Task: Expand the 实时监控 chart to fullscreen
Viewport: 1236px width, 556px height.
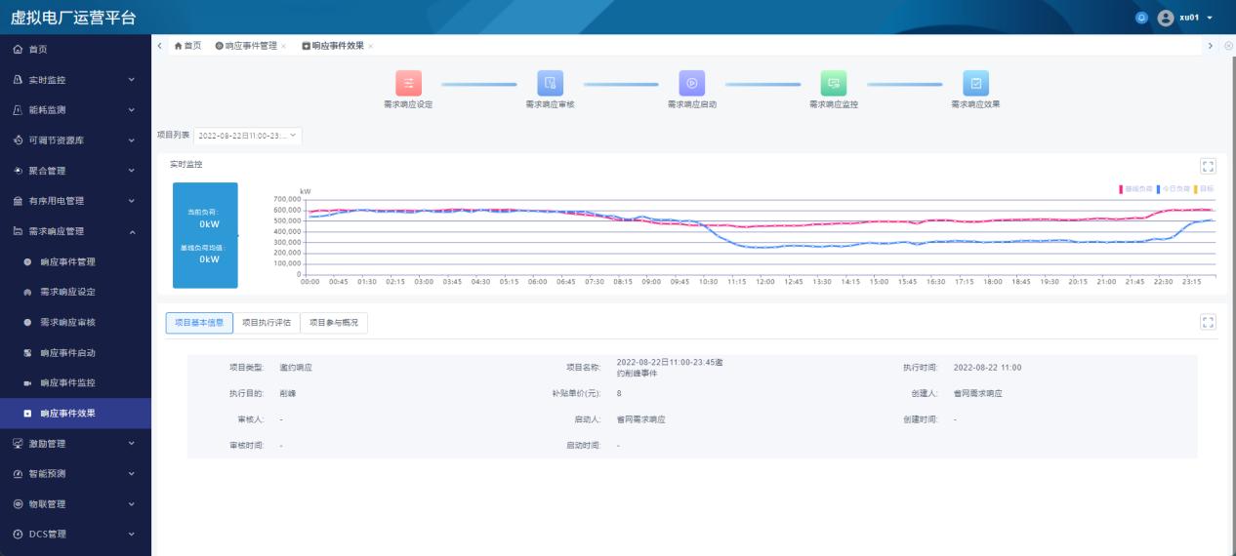Action: 1208,167
